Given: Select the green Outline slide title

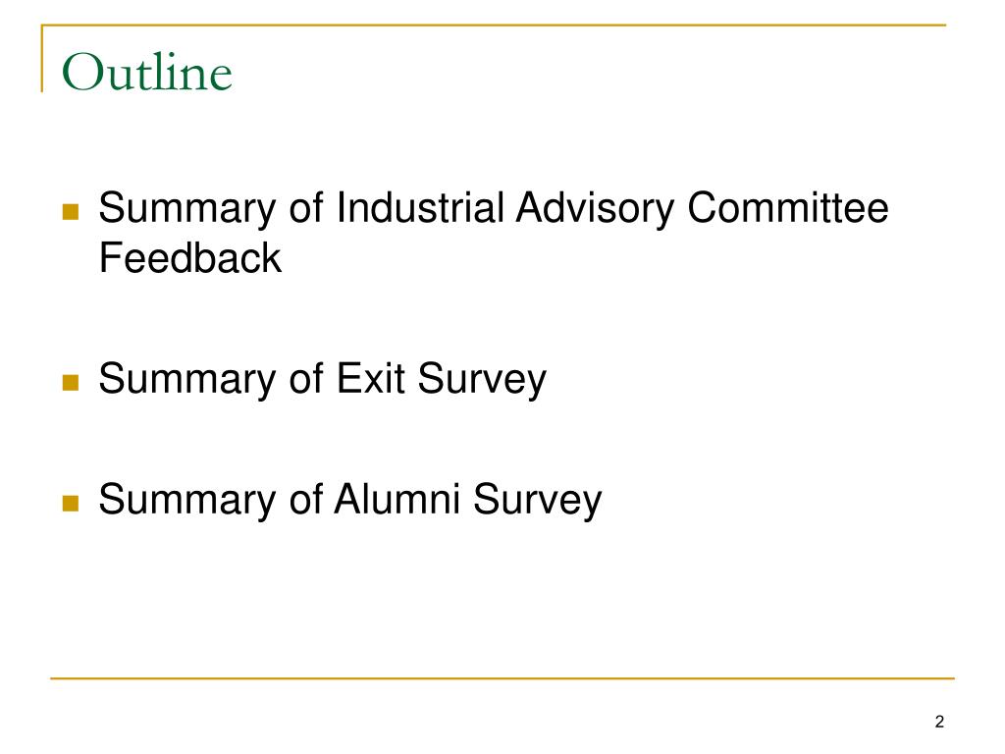Looking at the screenshot, I should click(x=147, y=72).
